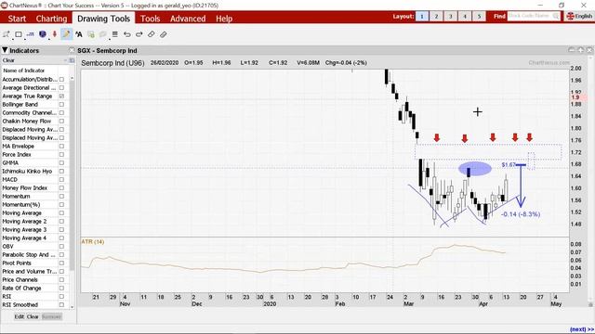
Task: Select the red down arrow marker tool
Action: [55, 34]
